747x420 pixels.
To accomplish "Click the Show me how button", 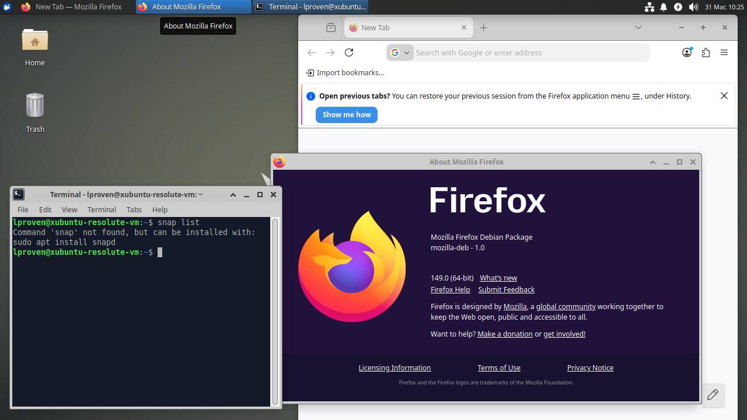I will click(347, 114).
